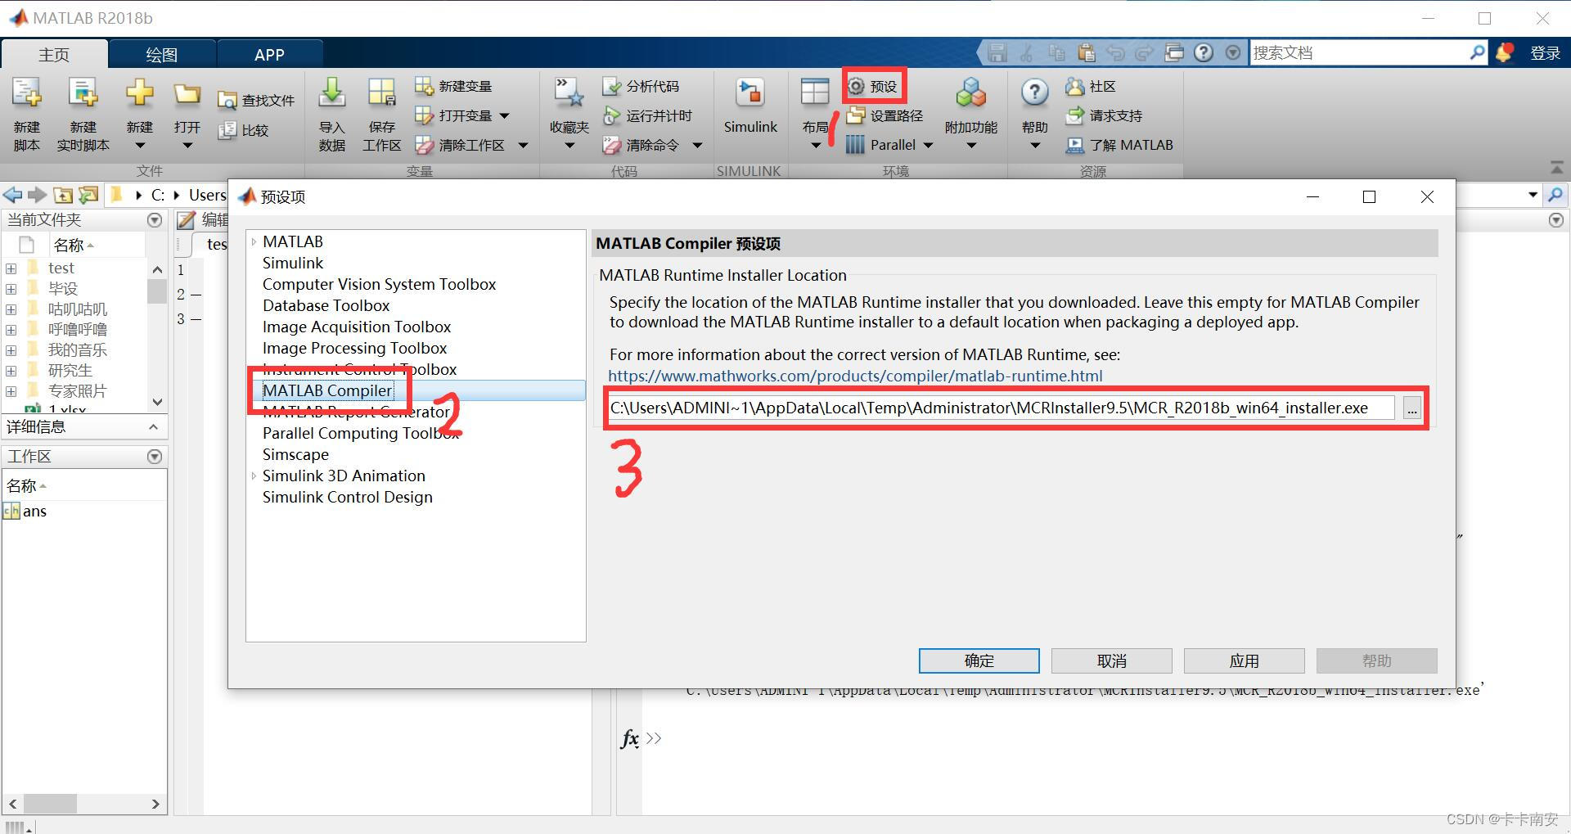Expand the test folder in current folder

11,268
